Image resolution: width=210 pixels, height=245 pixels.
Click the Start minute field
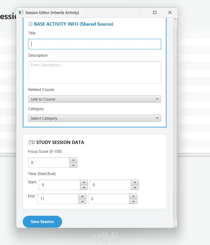[110, 185]
